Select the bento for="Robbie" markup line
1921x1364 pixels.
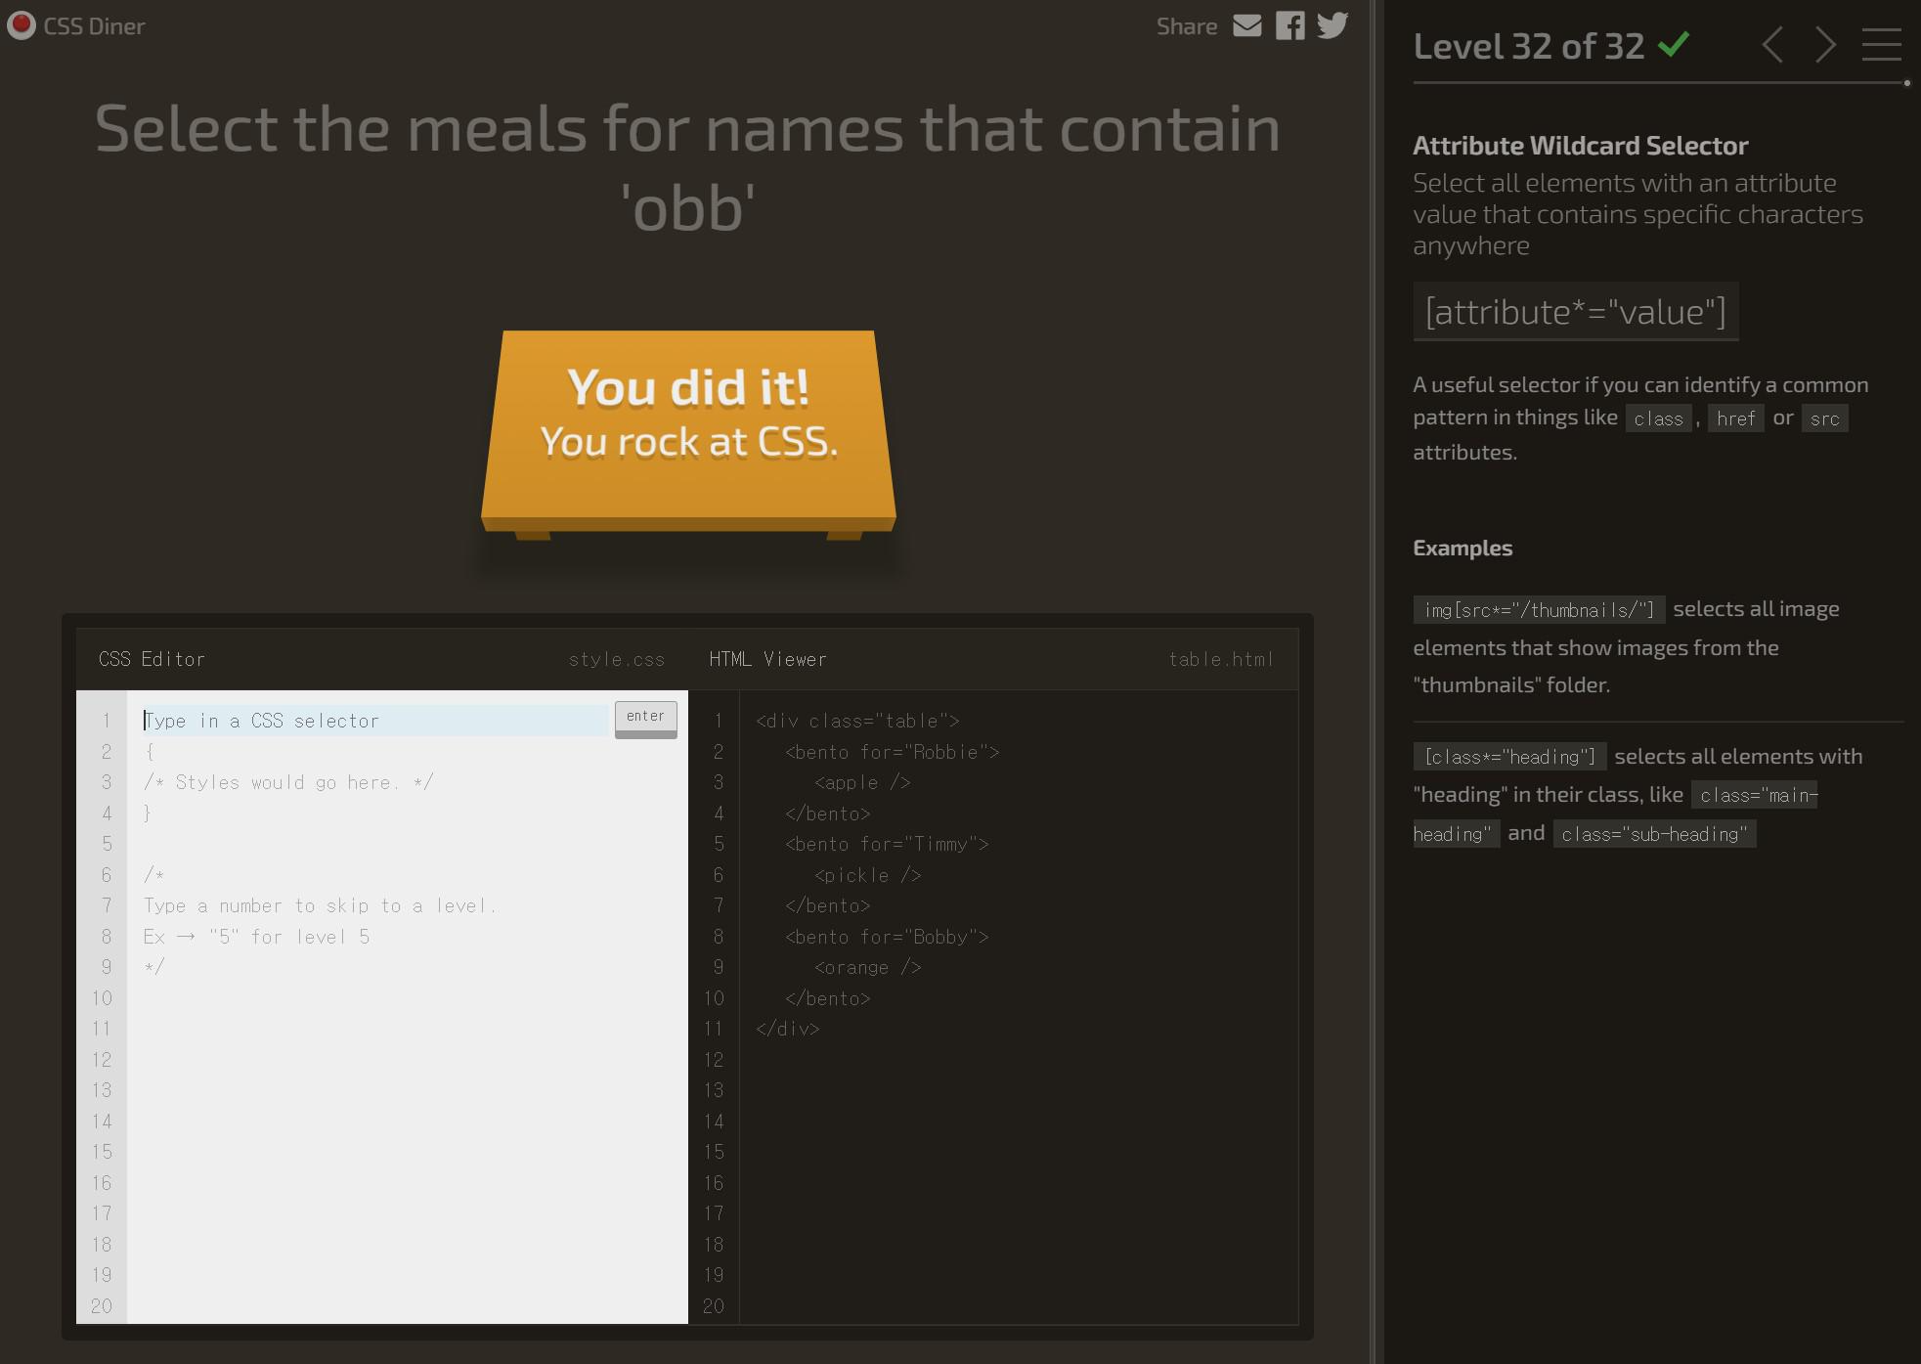(892, 752)
